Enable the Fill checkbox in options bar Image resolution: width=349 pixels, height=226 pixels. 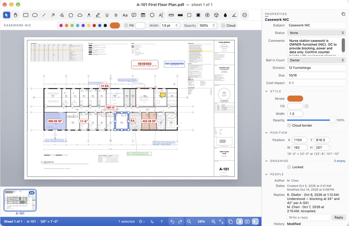coord(126,26)
